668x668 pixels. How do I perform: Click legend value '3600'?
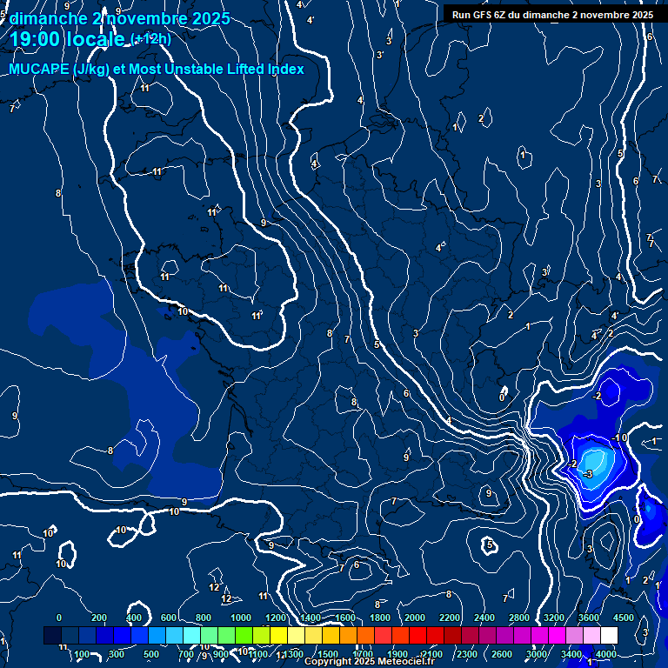(589, 618)
